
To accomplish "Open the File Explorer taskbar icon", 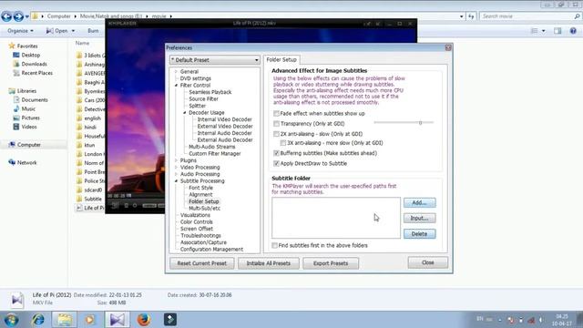I will click(65, 320).
